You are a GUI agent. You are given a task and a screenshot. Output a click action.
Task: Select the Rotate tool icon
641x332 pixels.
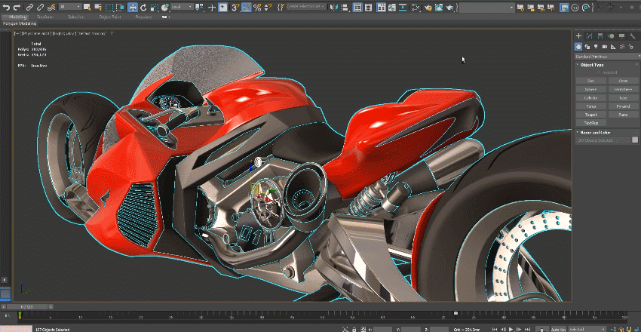143,7
